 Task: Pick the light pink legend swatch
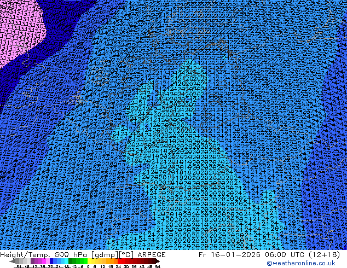click(x=48, y=261)
